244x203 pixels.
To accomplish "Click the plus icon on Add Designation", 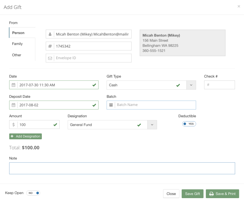I will 12,136.
